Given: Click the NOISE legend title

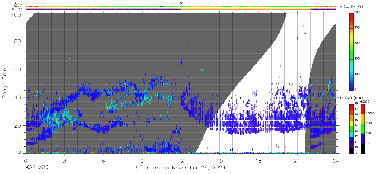Looking at the screenshot, I should (x=365, y=102).
